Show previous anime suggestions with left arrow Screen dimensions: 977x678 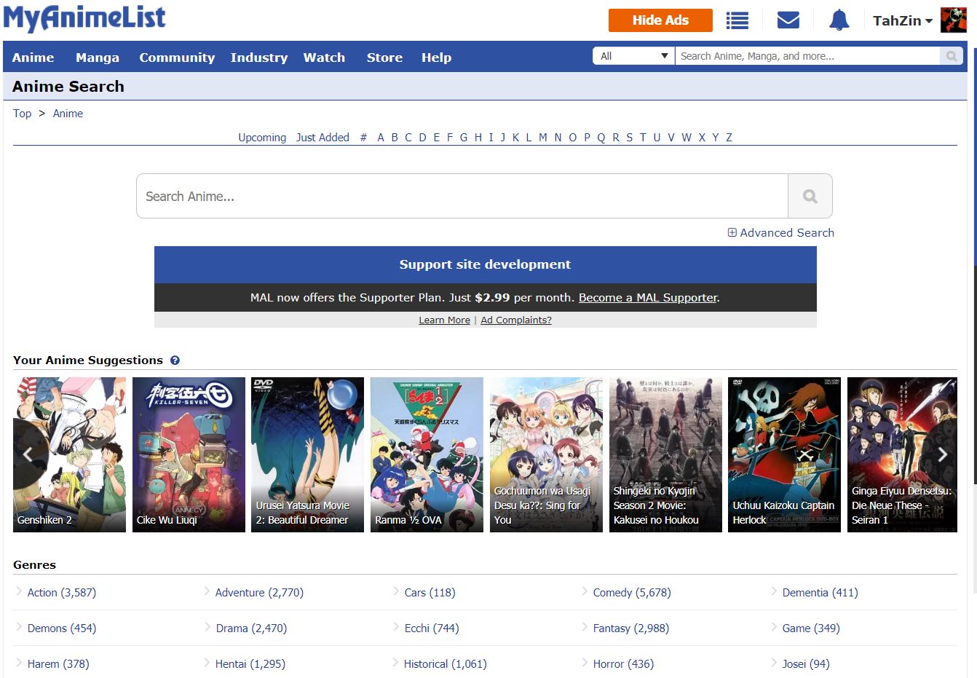pyautogui.click(x=28, y=454)
